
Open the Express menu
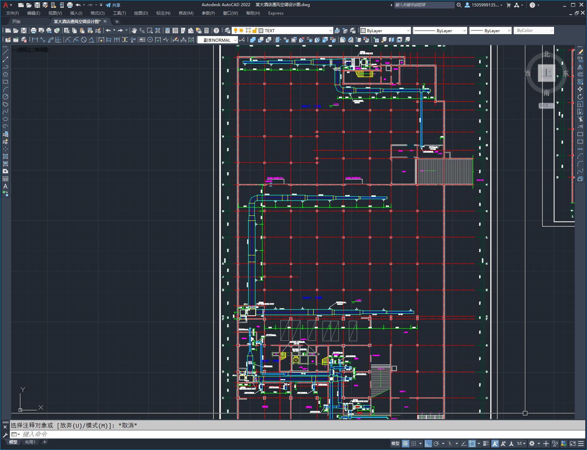(276, 13)
